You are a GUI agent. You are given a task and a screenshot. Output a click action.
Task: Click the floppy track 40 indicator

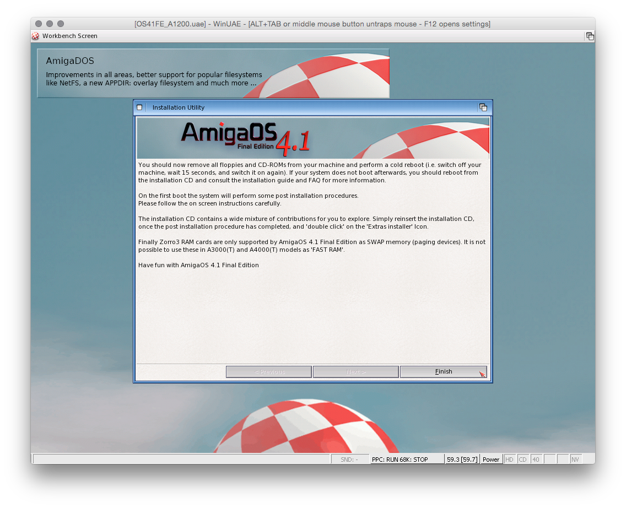point(536,460)
